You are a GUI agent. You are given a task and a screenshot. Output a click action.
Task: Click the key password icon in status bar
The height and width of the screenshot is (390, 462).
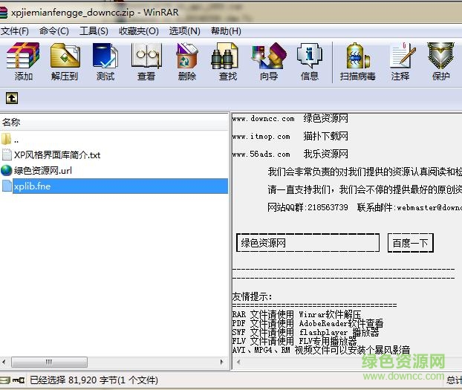(x=19, y=380)
